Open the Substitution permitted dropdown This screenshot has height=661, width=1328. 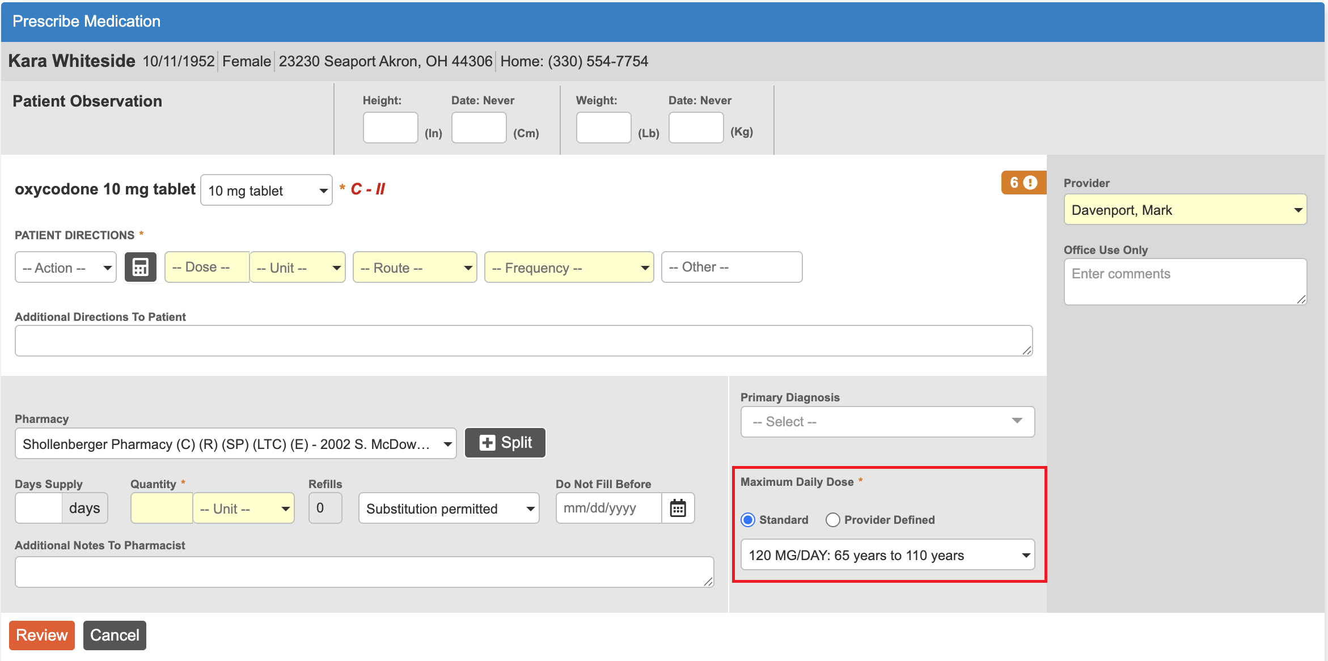[x=449, y=509]
